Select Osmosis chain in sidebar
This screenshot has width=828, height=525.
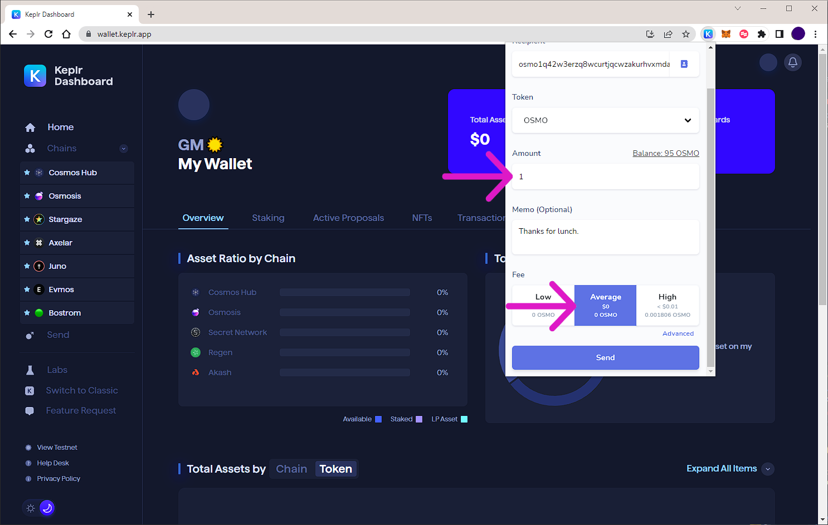[x=77, y=196]
